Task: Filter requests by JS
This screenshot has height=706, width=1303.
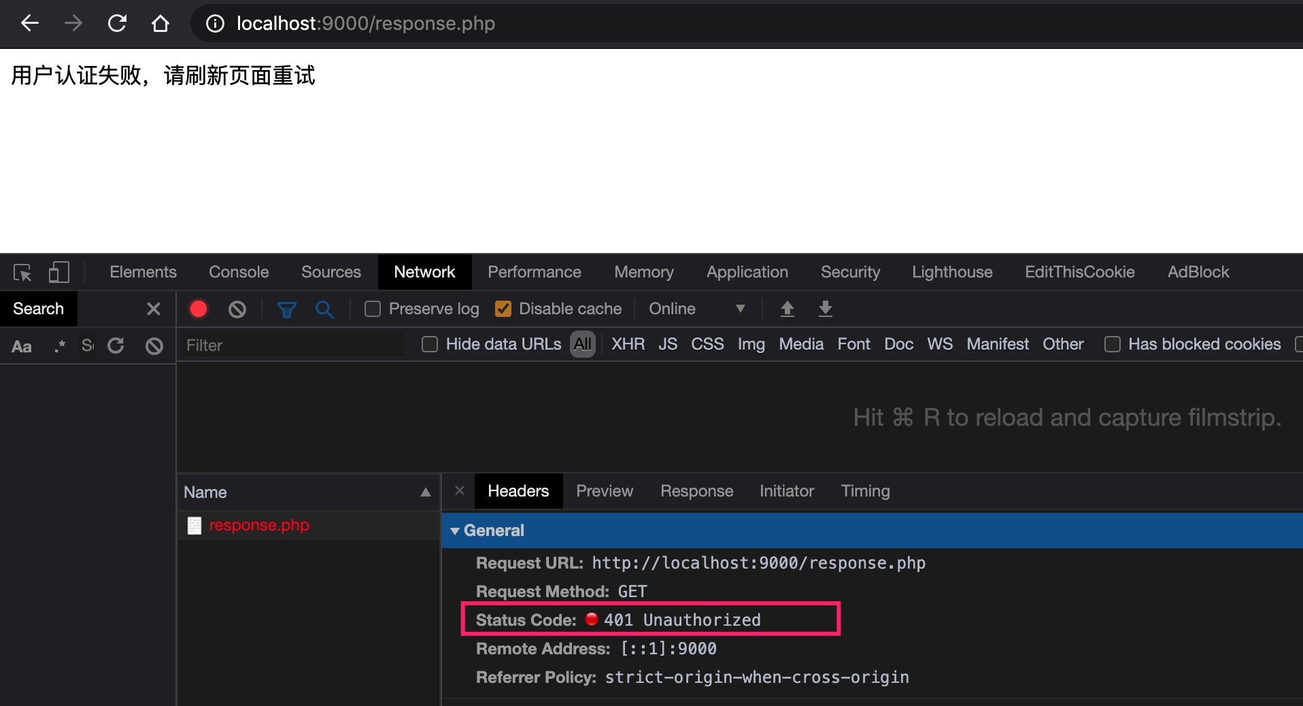Action: [x=668, y=344]
